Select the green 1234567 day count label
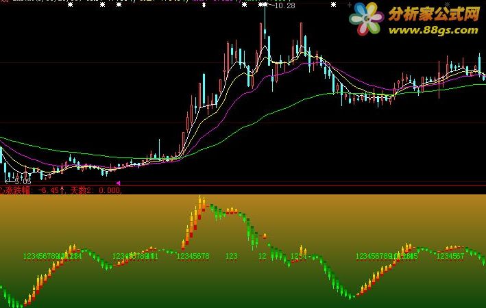 pos(450,256)
